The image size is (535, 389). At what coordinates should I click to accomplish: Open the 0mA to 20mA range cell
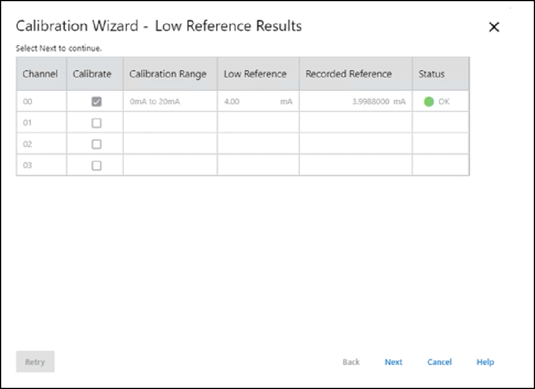(155, 102)
